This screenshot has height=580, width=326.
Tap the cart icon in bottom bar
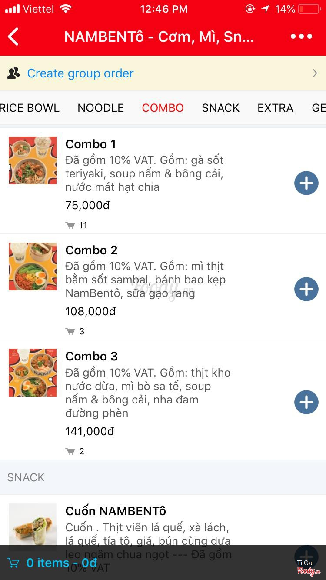(x=13, y=563)
